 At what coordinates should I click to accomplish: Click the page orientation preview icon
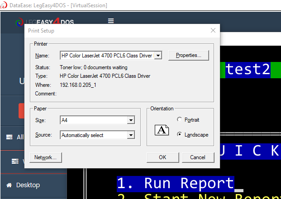(162, 130)
